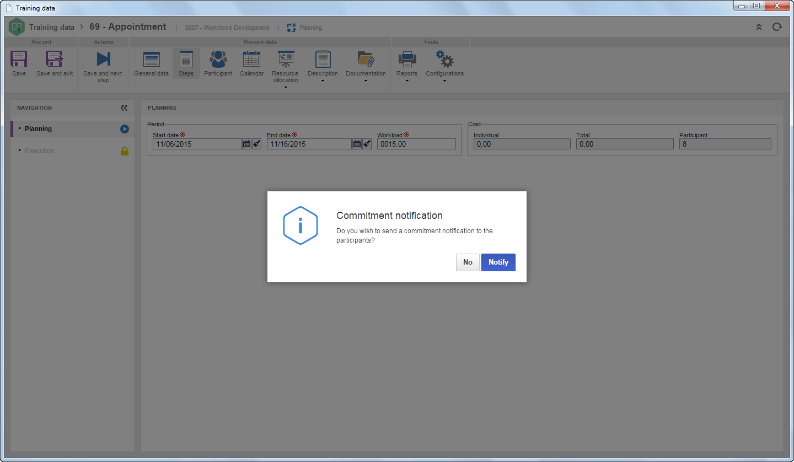
Task: Expand the Resource allocation dropdown
Action: pyautogui.click(x=286, y=69)
